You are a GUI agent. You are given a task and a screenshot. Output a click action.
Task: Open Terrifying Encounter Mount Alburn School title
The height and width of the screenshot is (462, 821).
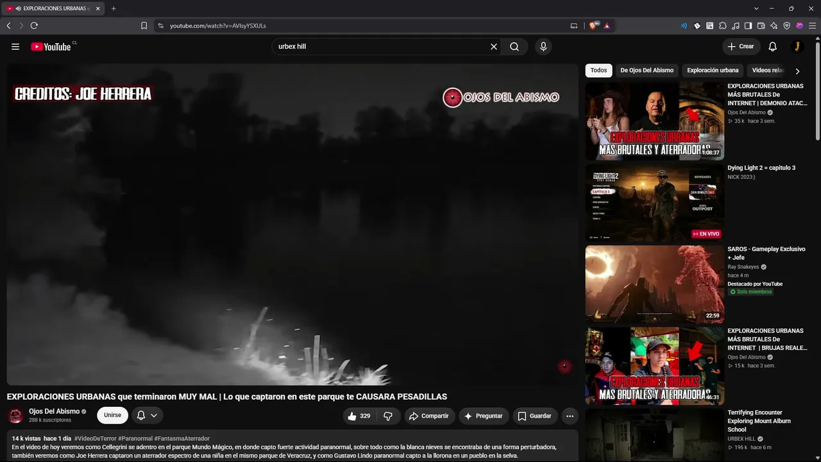coord(759,421)
